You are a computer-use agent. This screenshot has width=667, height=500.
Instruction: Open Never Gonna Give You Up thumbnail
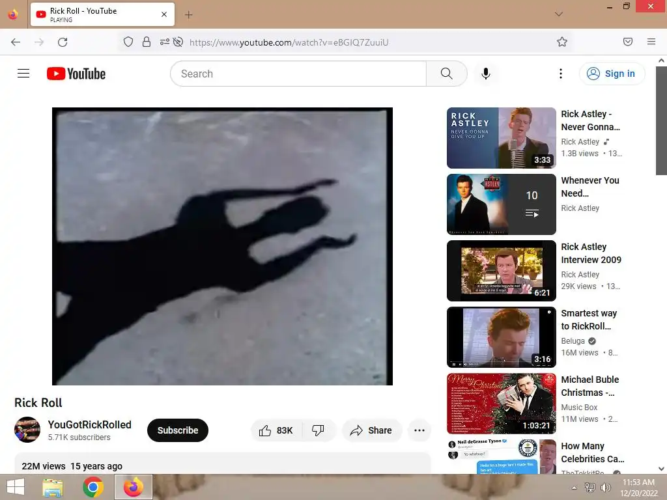(501, 138)
